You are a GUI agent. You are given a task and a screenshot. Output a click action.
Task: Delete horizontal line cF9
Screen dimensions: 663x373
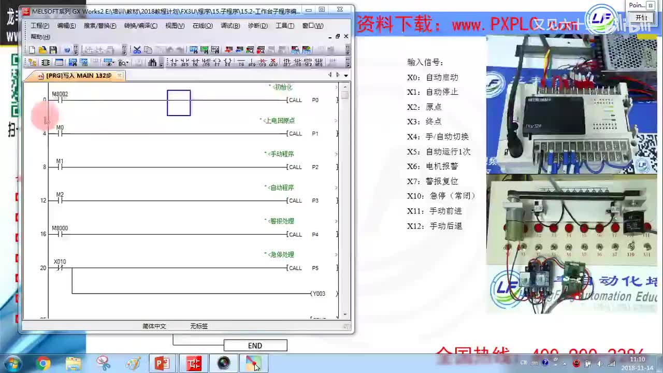click(x=263, y=63)
